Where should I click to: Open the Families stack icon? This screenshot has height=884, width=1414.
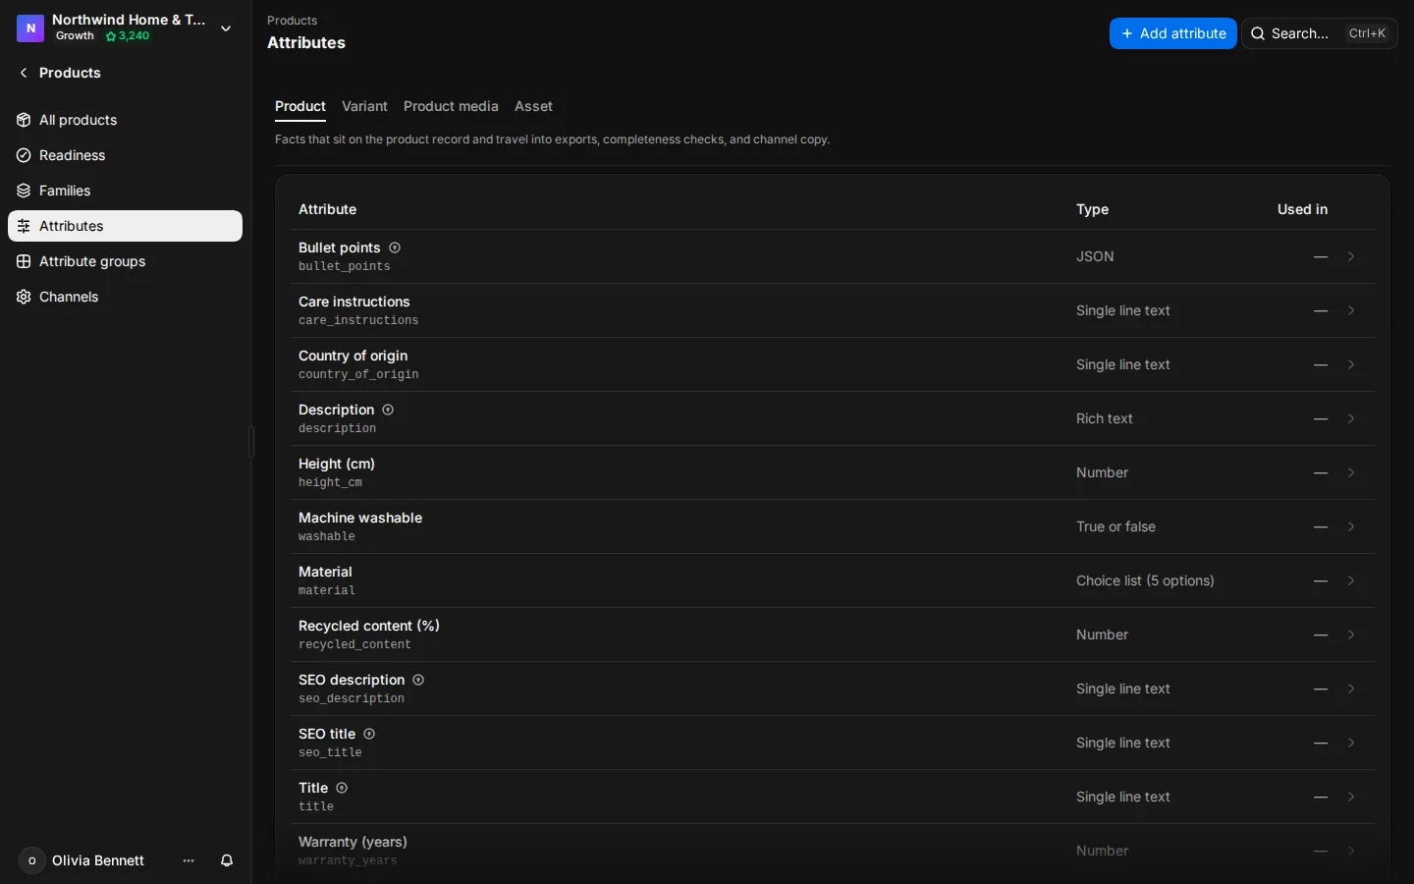[x=24, y=191]
